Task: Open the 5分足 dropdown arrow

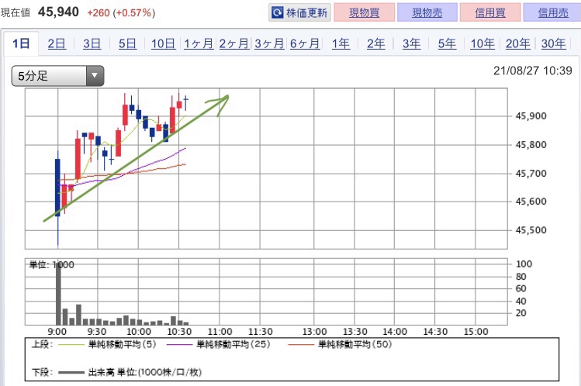Action: [95, 76]
